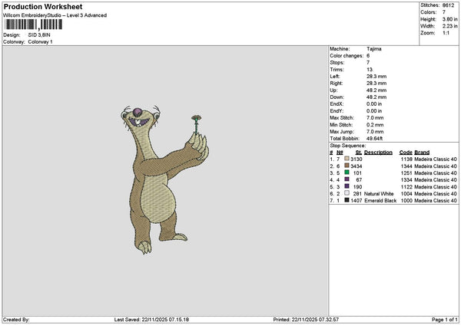Click the beige color swatch for stop 1
The height and width of the screenshot is (325, 461).
[x=347, y=159]
